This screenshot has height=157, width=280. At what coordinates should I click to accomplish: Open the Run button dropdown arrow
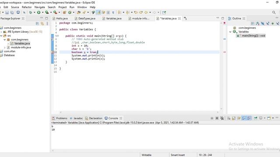pyautogui.click(x=43, y=13)
